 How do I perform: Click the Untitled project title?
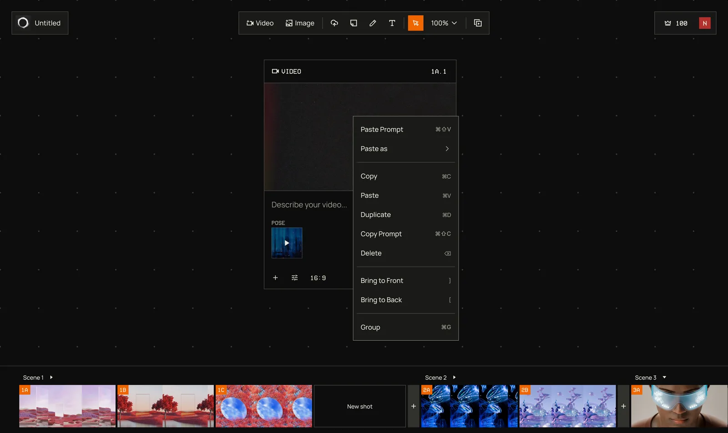point(48,23)
